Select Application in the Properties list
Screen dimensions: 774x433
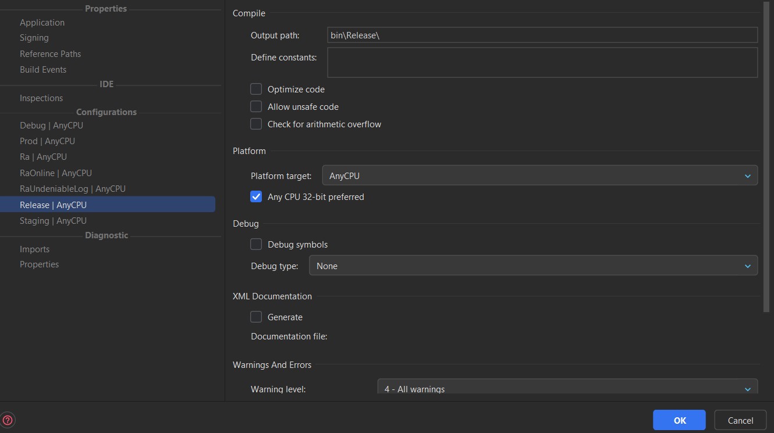[x=42, y=22]
